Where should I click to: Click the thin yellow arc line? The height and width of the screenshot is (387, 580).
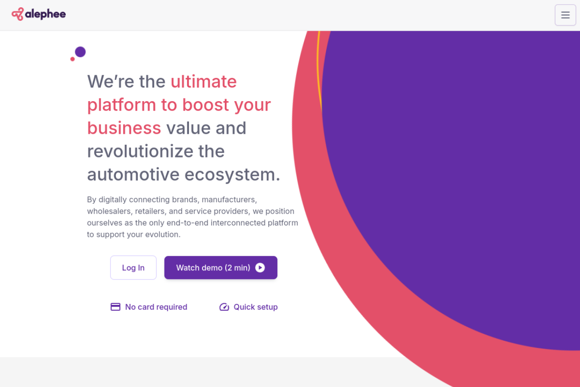coord(319,68)
